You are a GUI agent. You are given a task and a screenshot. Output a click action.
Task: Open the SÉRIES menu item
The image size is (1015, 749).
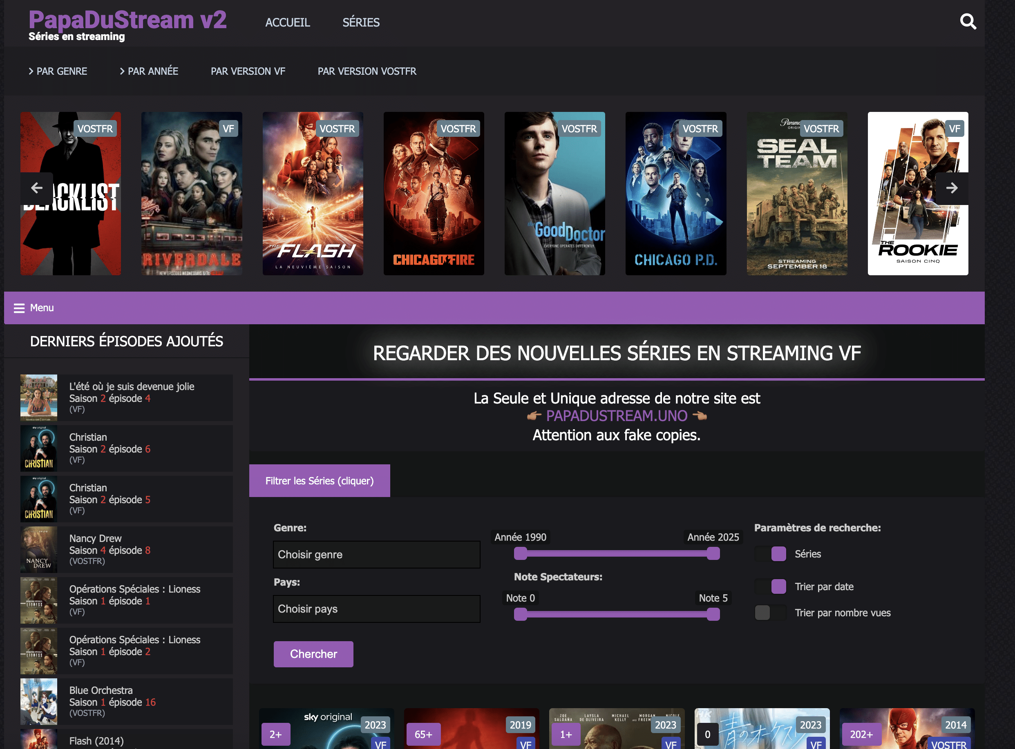point(361,22)
